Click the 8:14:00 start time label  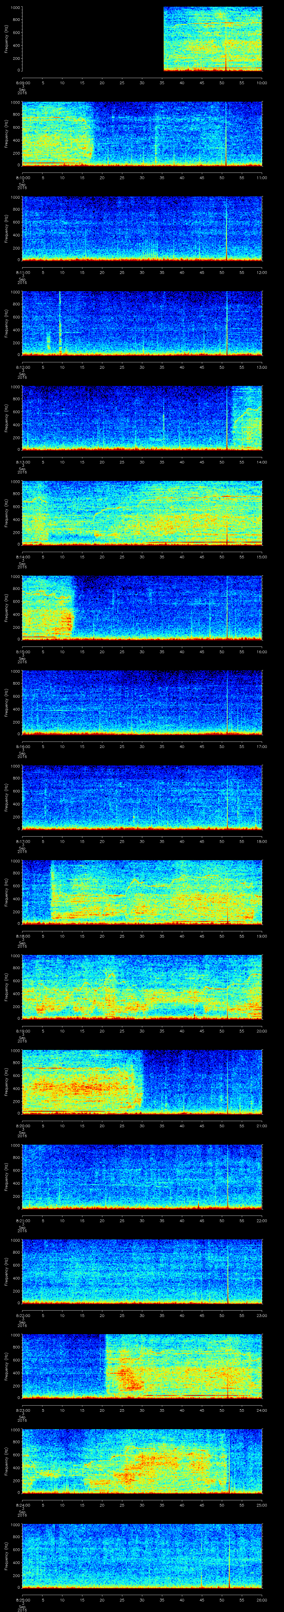click(22, 557)
